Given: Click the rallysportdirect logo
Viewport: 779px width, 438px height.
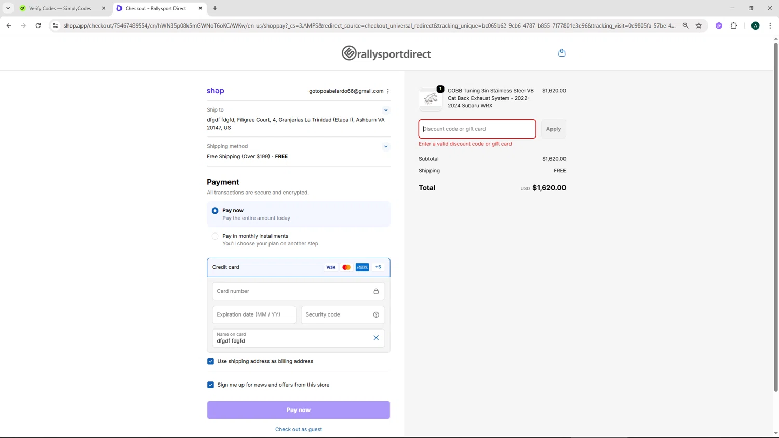Looking at the screenshot, I should tap(386, 53).
